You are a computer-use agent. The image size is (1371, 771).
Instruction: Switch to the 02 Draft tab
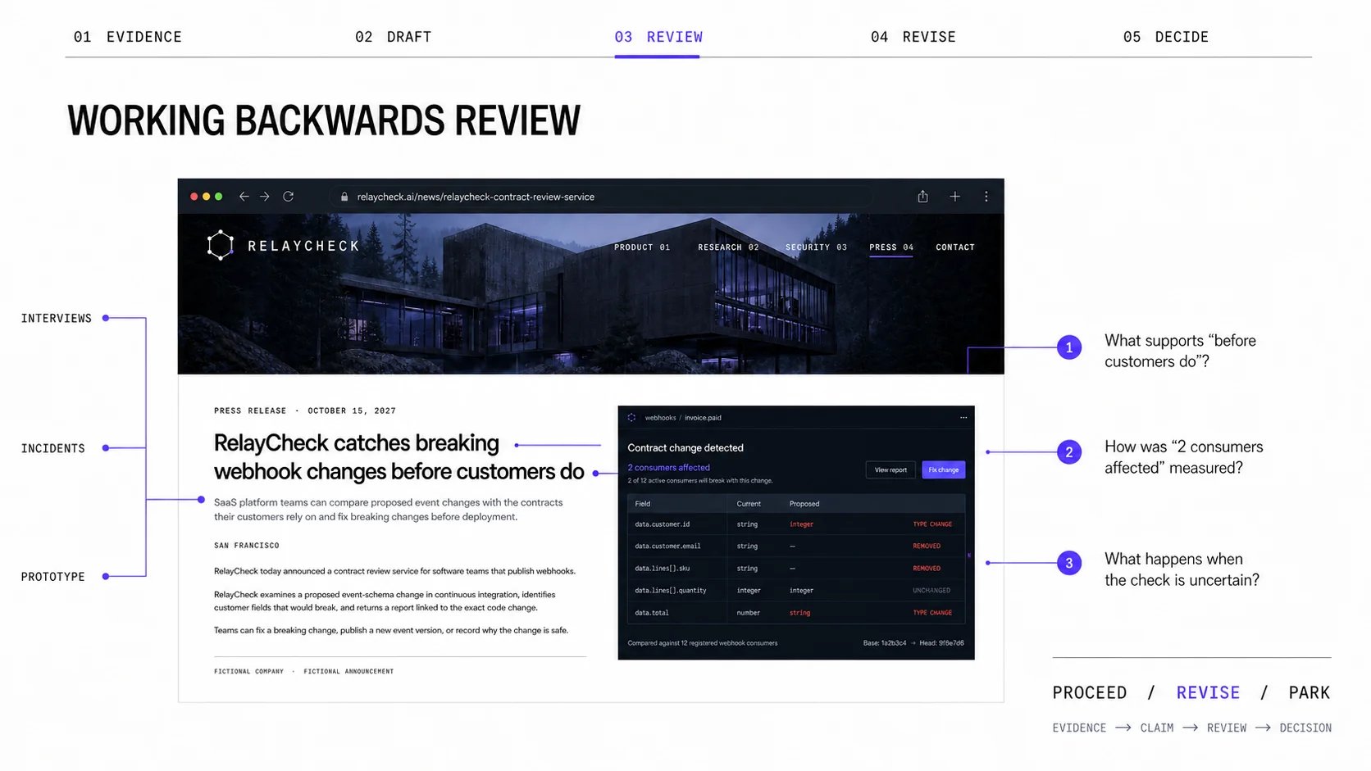pos(393,37)
